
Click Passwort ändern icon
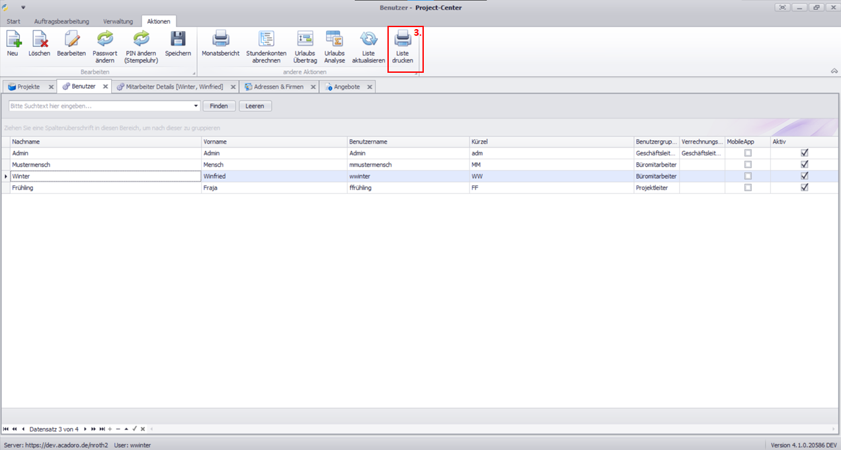click(x=105, y=39)
